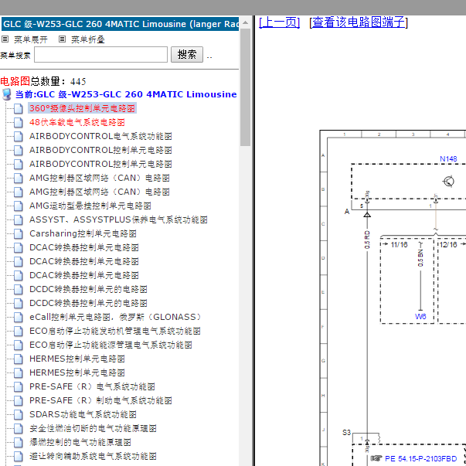Open PRE-SAFE（R）制动电气系统功能图

click(100, 400)
